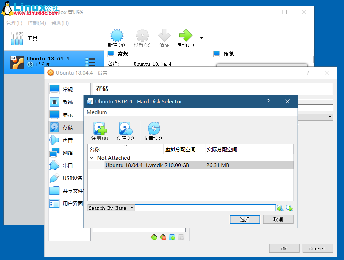Viewport: 344px width, 260px height.
Task: Sort by 名称 column header
Action: (126, 149)
